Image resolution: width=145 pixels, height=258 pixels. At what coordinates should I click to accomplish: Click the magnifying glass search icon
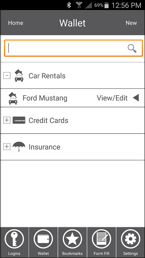point(132,48)
